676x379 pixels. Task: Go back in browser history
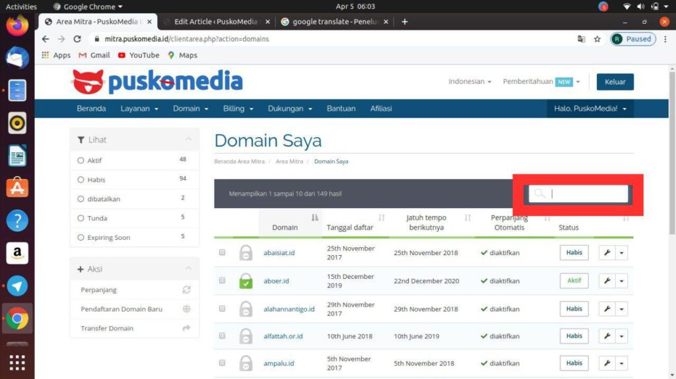pyautogui.click(x=46, y=39)
